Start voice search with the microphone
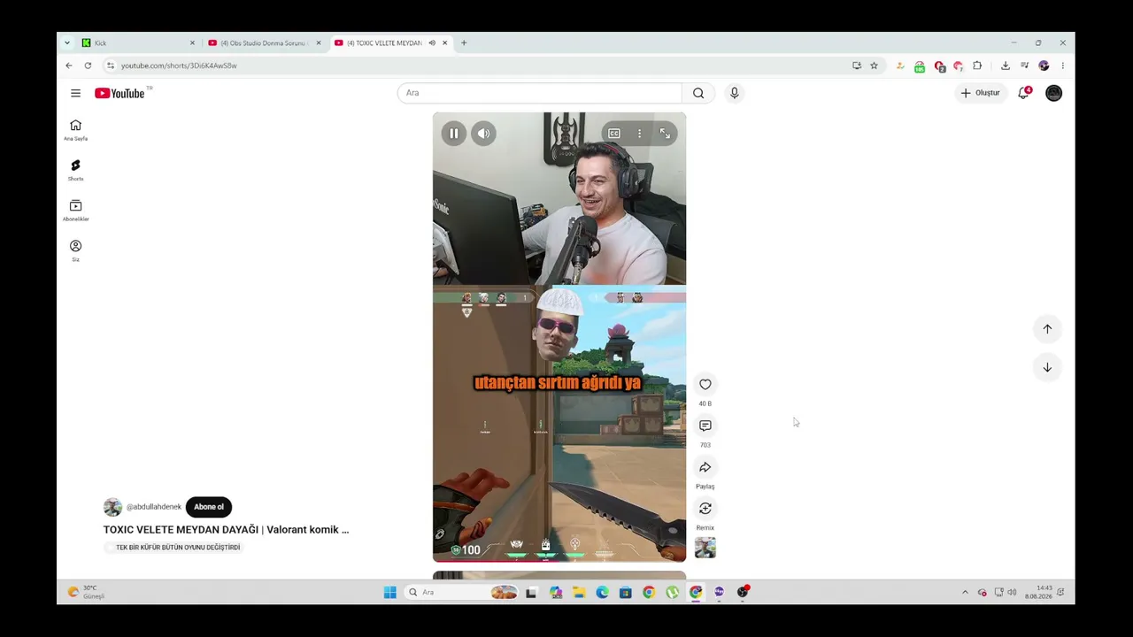Screen dimensions: 1133x637 click(734, 93)
